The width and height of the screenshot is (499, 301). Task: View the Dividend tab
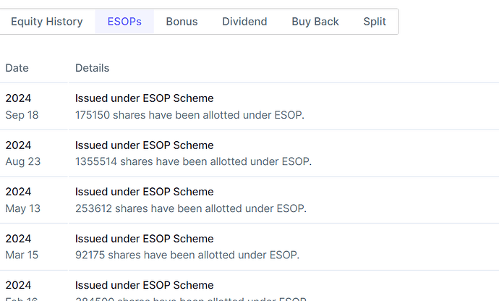point(244,22)
